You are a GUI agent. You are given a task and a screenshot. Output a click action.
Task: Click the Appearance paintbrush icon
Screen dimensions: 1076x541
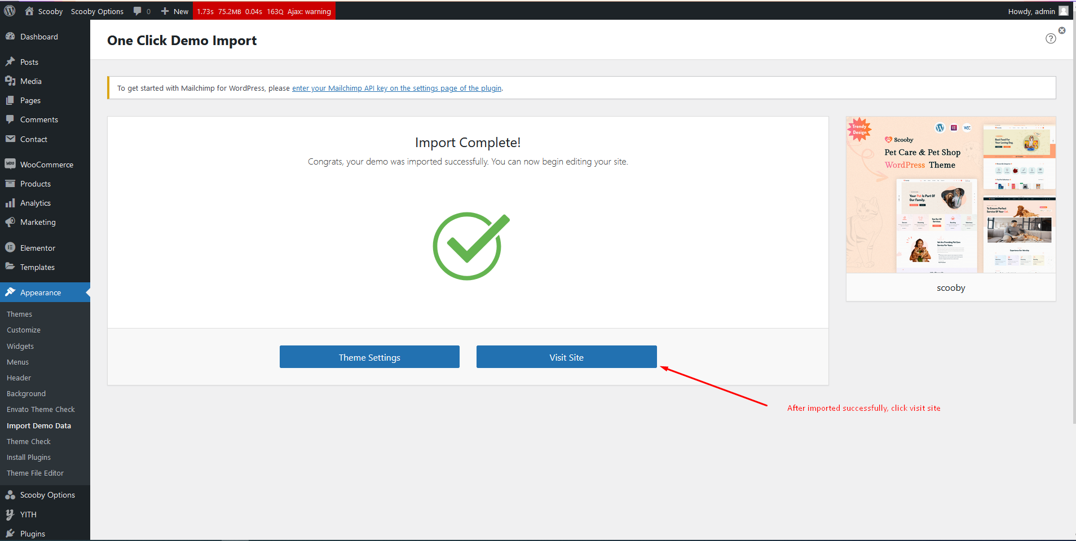pyautogui.click(x=10, y=292)
